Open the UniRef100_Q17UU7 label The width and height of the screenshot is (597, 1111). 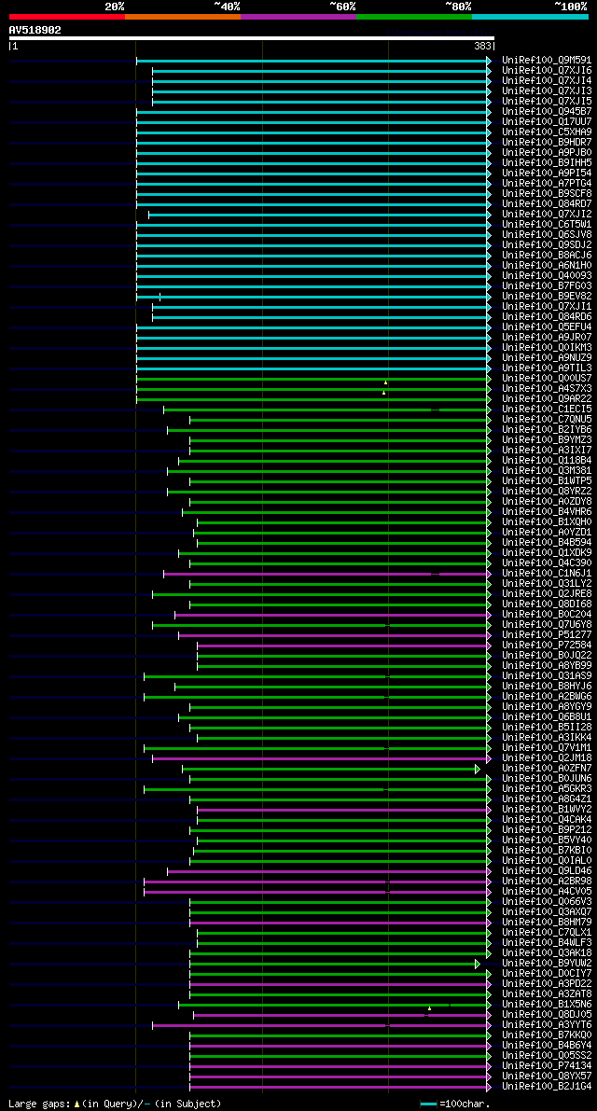click(x=546, y=122)
